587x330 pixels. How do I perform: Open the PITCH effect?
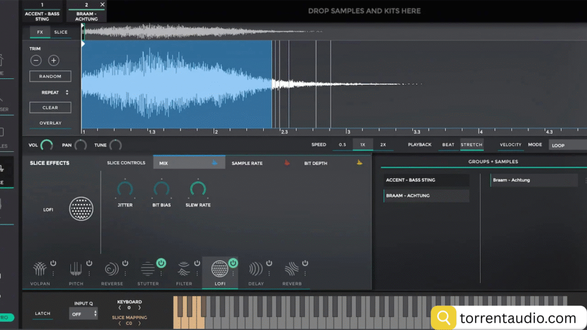pos(76,269)
